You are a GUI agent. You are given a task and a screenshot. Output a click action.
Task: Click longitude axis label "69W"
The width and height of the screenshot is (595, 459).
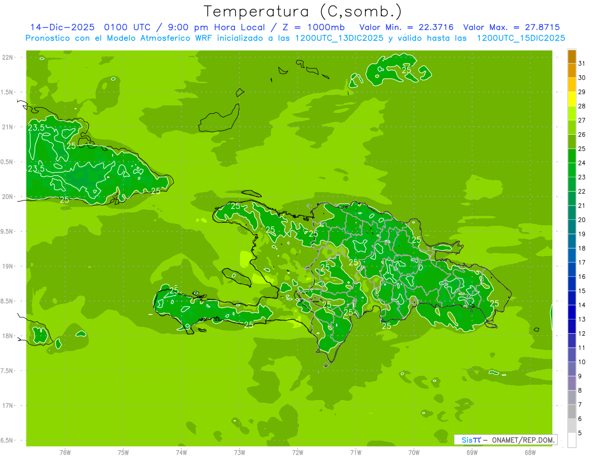pyautogui.click(x=472, y=452)
